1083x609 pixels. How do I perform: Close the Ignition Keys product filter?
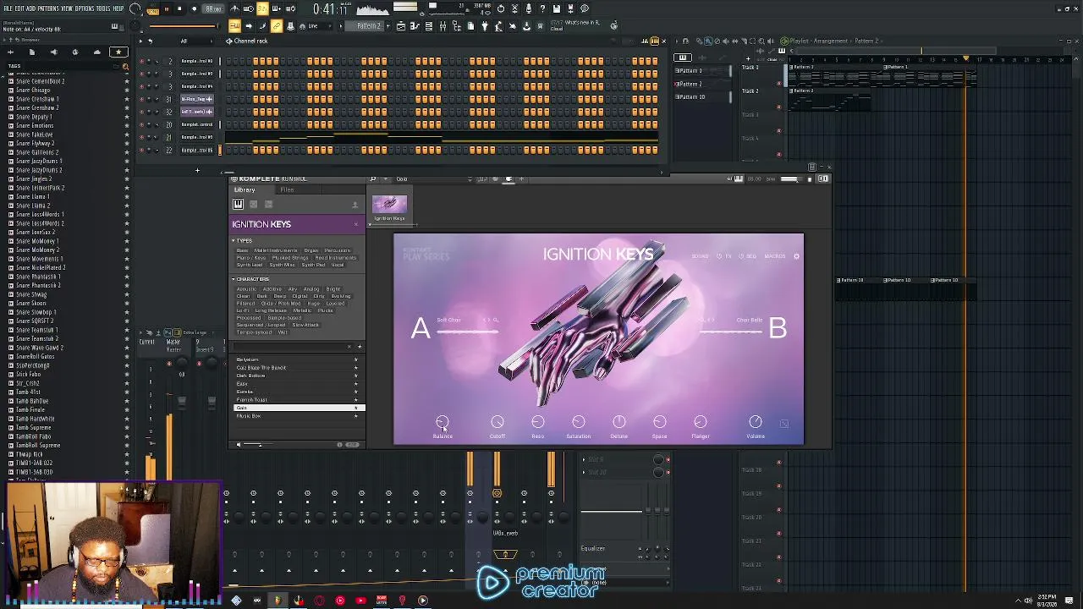coord(356,224)
